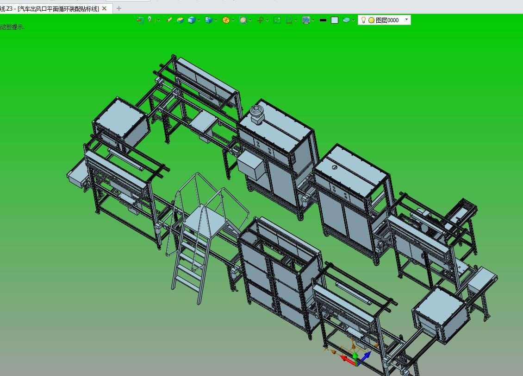Click the green-topped box icon
The height and width of the screenshot is (376, 523).
tap(180, 20)
